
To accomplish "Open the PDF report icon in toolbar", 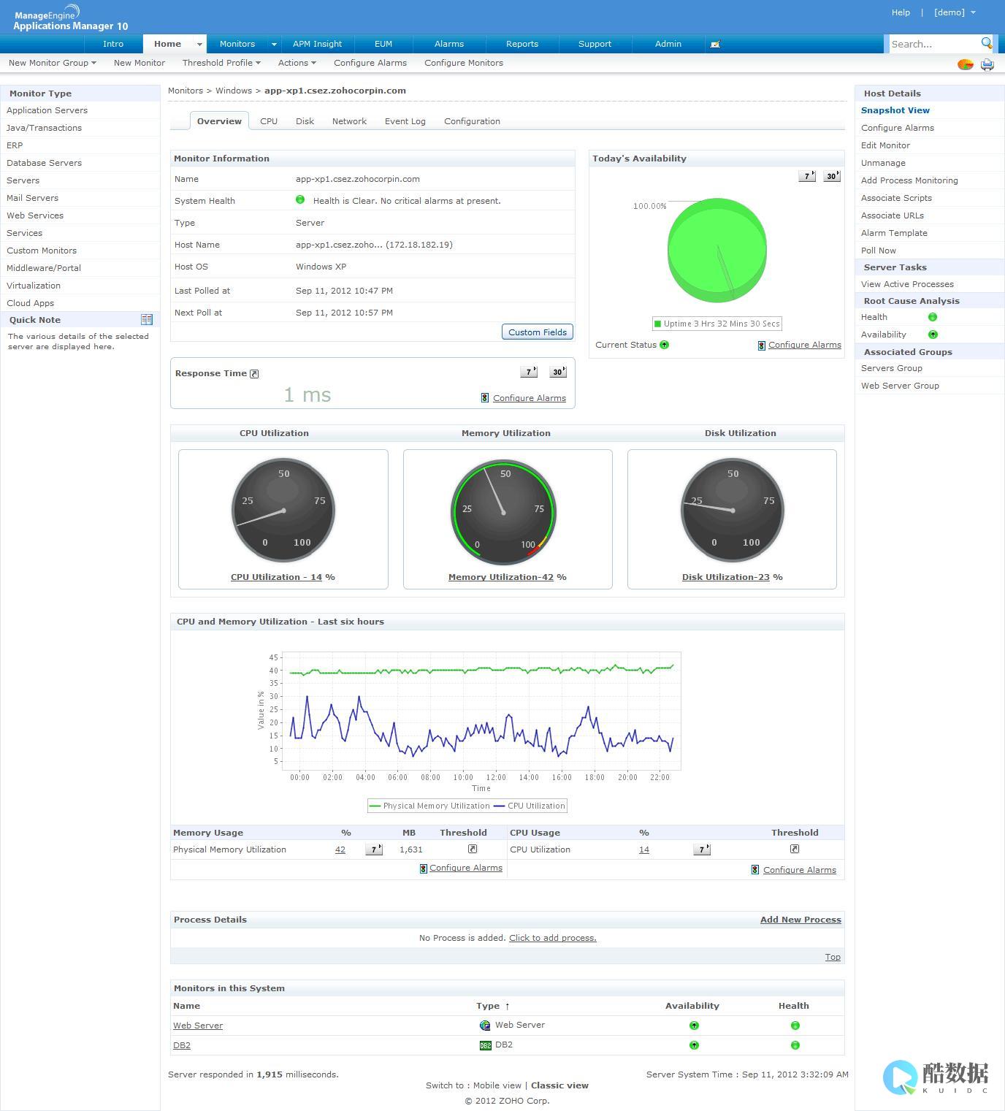I will pyautogui.click(x=966, y=64).
